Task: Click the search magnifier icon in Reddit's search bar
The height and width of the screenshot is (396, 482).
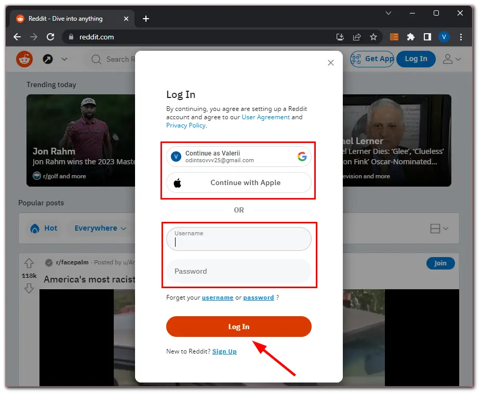Action: [x=96, y=59]
